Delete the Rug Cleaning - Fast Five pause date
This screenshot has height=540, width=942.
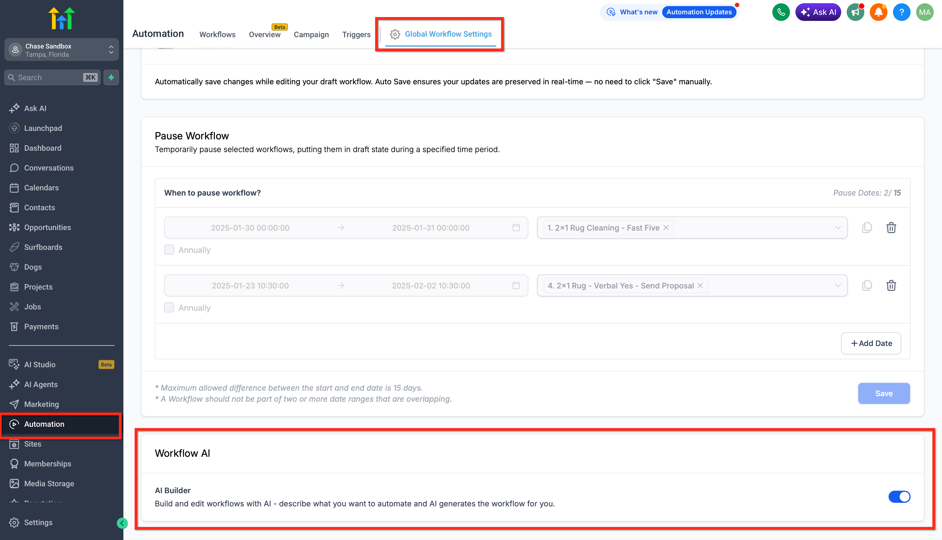(891, 228)
